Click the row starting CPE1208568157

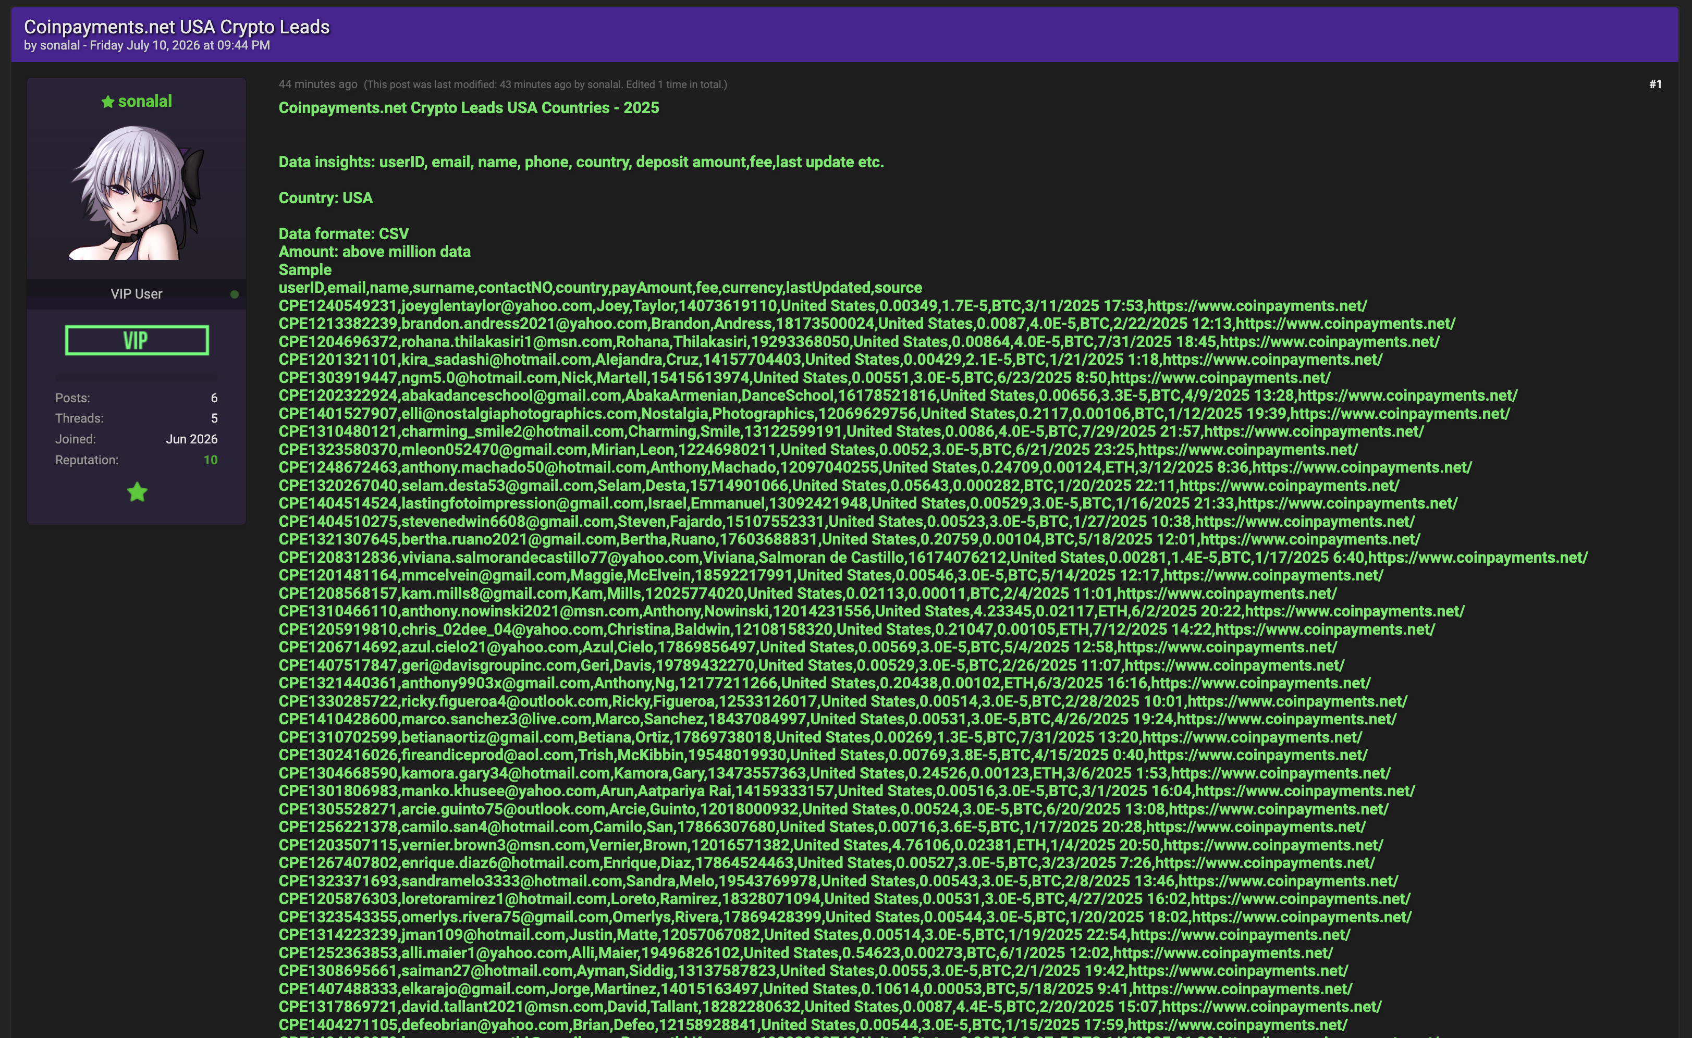[807, 593]
